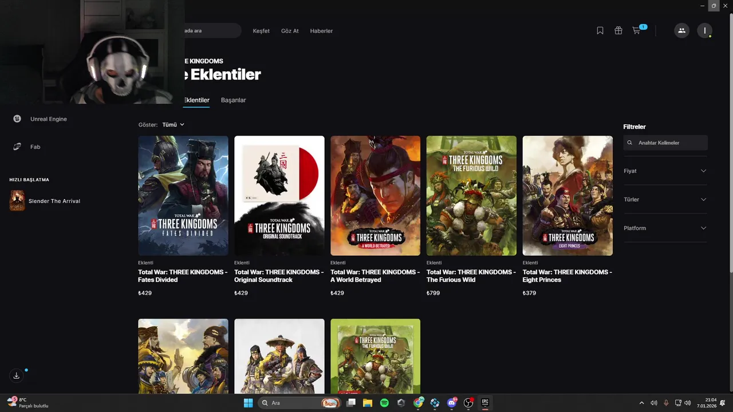Open the Göster Tümü dropdown
733x412 pixels.
coord(173,124)
